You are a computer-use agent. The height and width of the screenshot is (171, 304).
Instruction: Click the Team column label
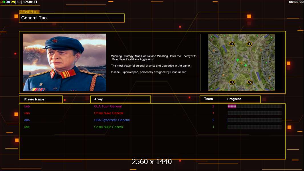208,99
